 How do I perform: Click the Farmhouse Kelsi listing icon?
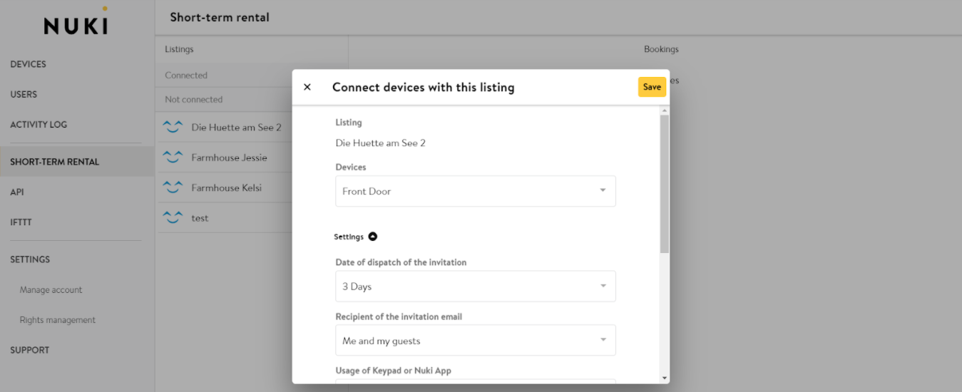[173, 187]
